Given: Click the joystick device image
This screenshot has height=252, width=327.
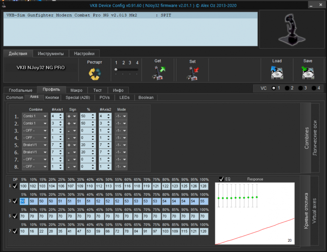Looking at the screenshot, I should coord(291,29).
